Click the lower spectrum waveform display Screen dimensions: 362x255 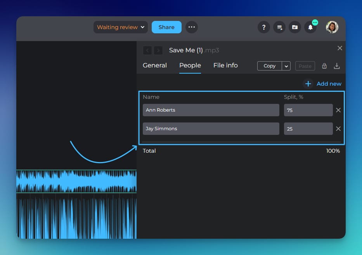(x=76, y=217)
